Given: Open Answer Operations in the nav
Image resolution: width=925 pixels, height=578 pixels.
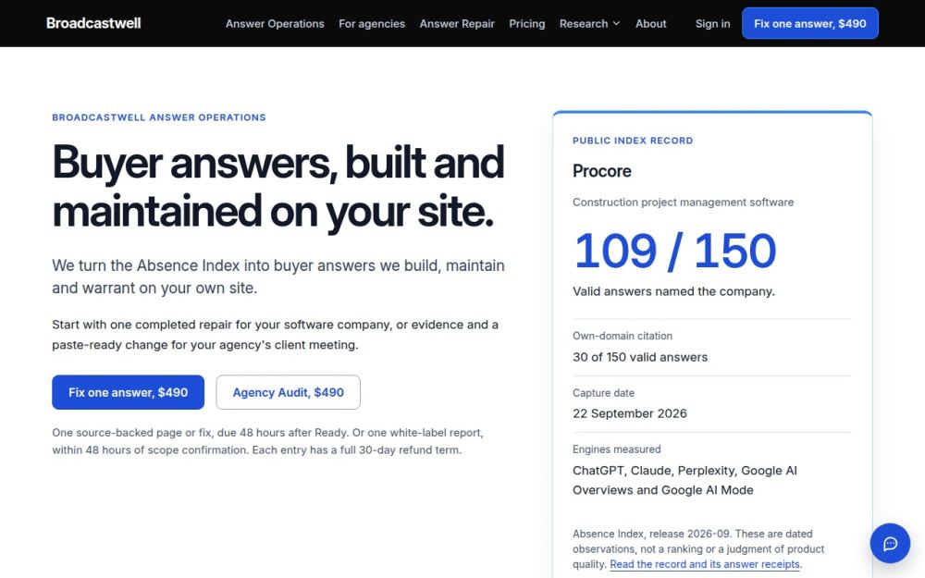Looking at the screenshot, I should pos(275,24).
